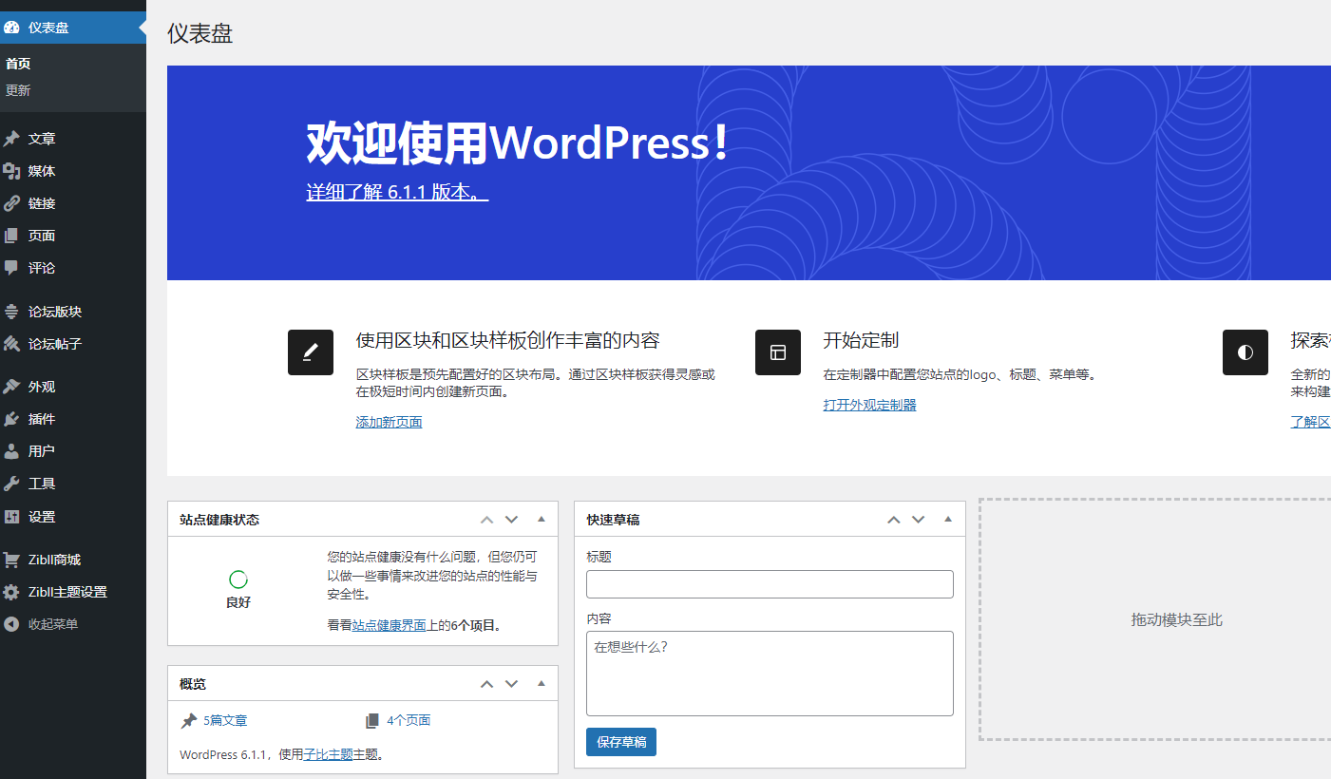This screenshot has height=779, width=1331.
Task: Click the pin icon beside 5篇文章
Action: [188, 721]
